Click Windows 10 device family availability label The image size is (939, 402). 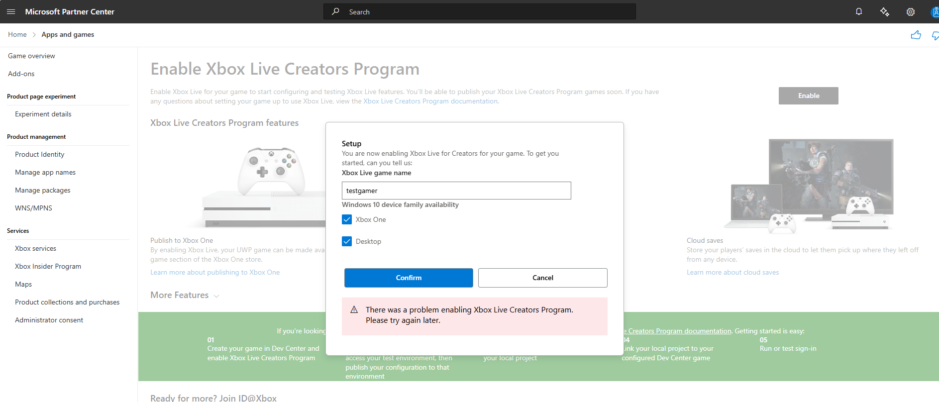400,204
